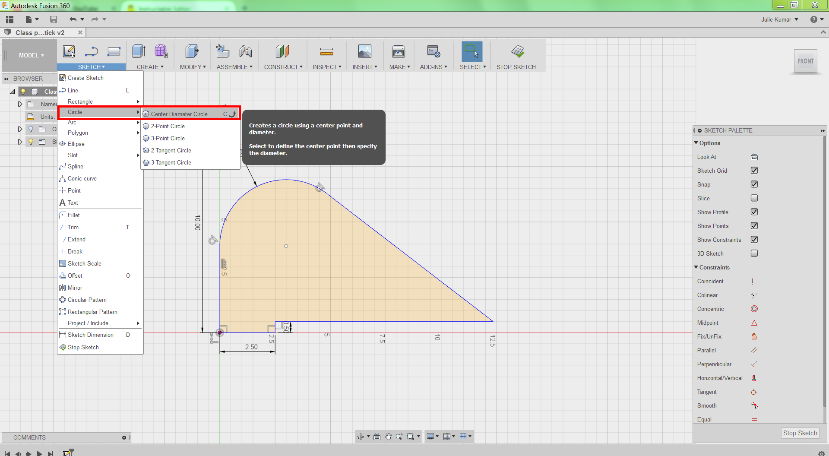829x456 pixels.
Task: Click the Construct plane icon
Action: pyautogui.click(x=282, y=51)
